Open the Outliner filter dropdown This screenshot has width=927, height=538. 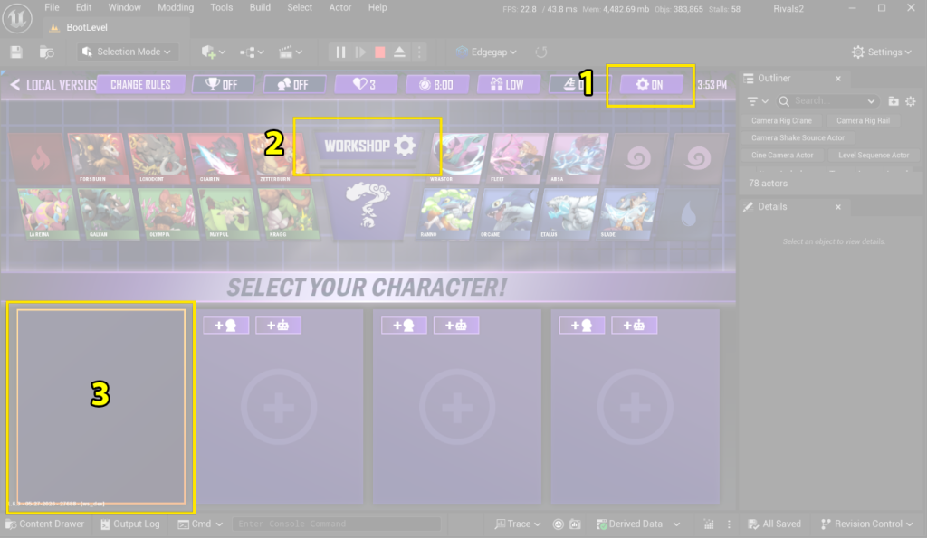(x=758, y=101)
